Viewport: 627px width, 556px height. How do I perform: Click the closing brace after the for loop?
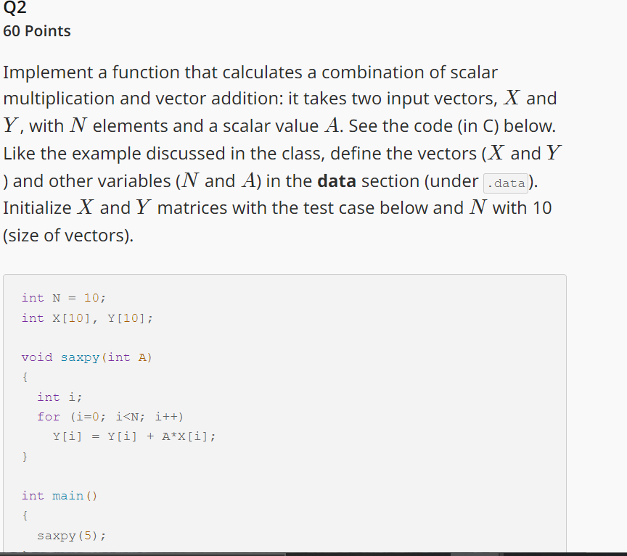pyautogui.click(x=25, y=456)
